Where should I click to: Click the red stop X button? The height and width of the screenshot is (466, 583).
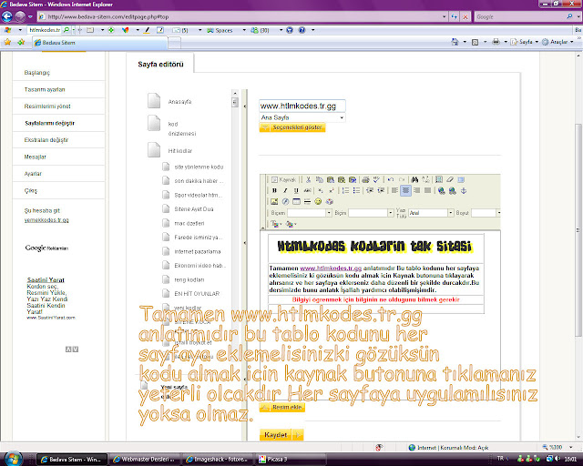465,16
